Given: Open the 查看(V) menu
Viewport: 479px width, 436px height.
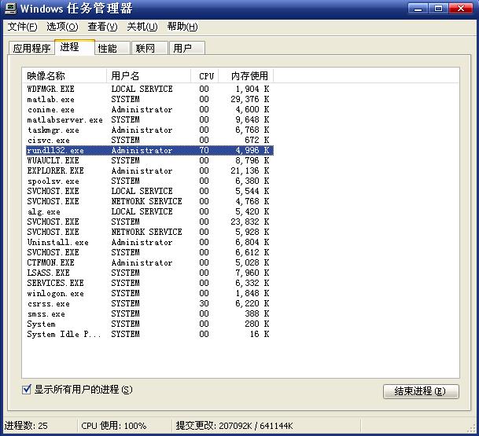Looking at the screenshot, I should (x=102, y=27).
